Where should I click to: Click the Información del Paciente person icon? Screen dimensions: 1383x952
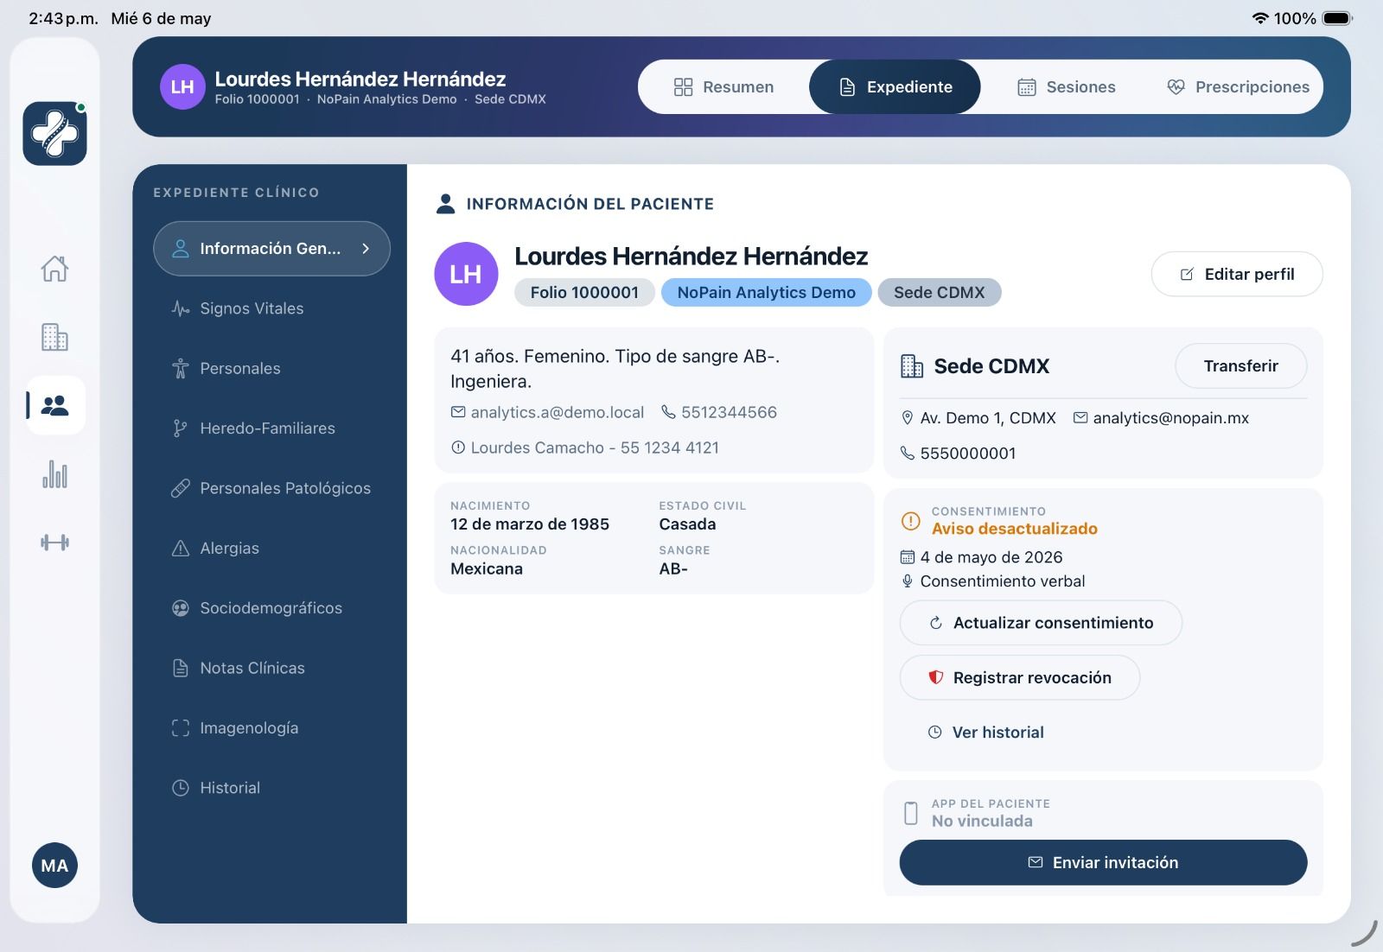[x=445, y=204]
